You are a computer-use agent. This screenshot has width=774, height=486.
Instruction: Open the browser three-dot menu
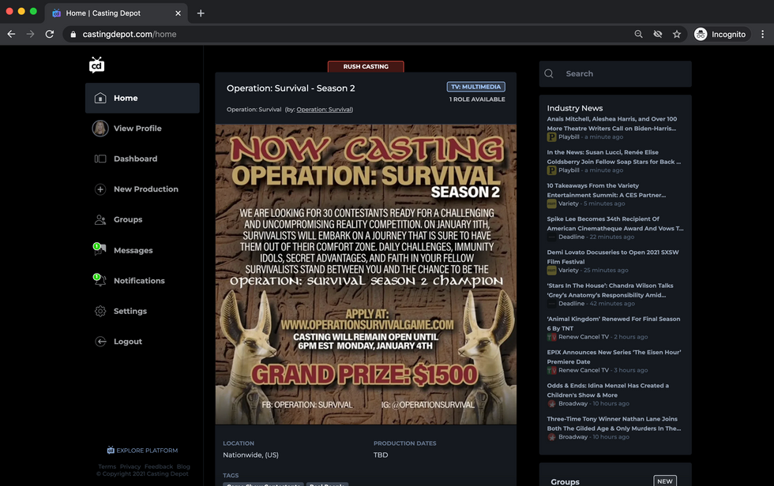pos(763,34)
